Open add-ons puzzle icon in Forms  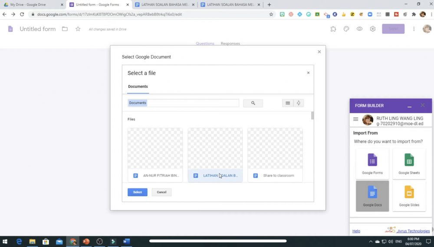coord(333,29)
